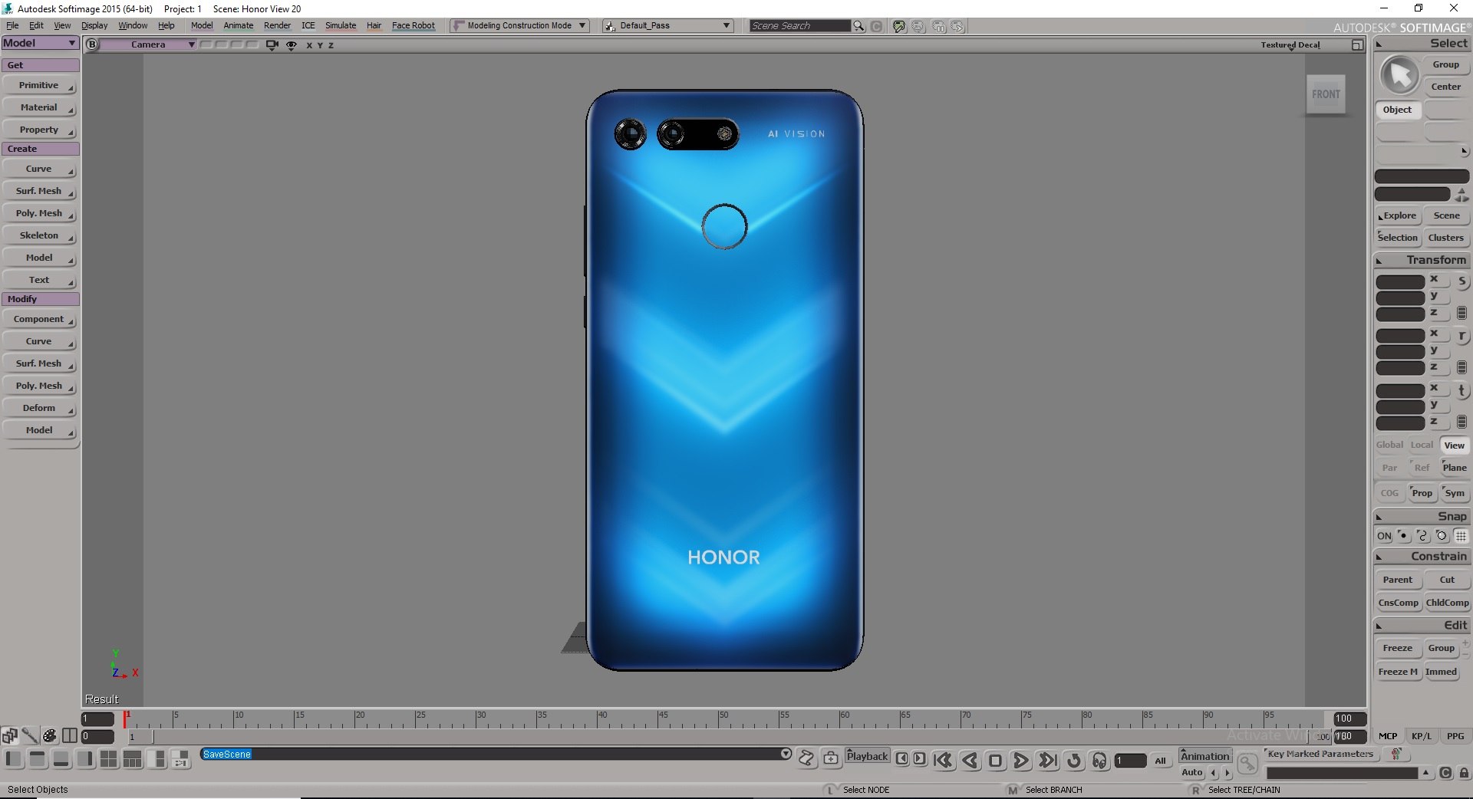Click the select arrow tool icon

1400,75
